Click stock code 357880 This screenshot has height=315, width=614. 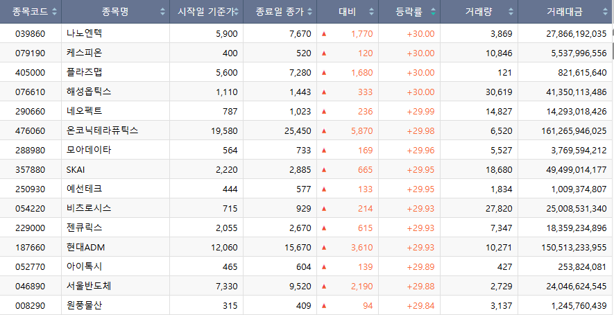tap(30, 170)
